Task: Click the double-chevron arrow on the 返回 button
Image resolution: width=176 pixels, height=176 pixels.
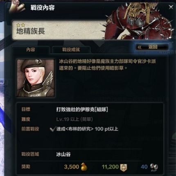Action: 140,47
